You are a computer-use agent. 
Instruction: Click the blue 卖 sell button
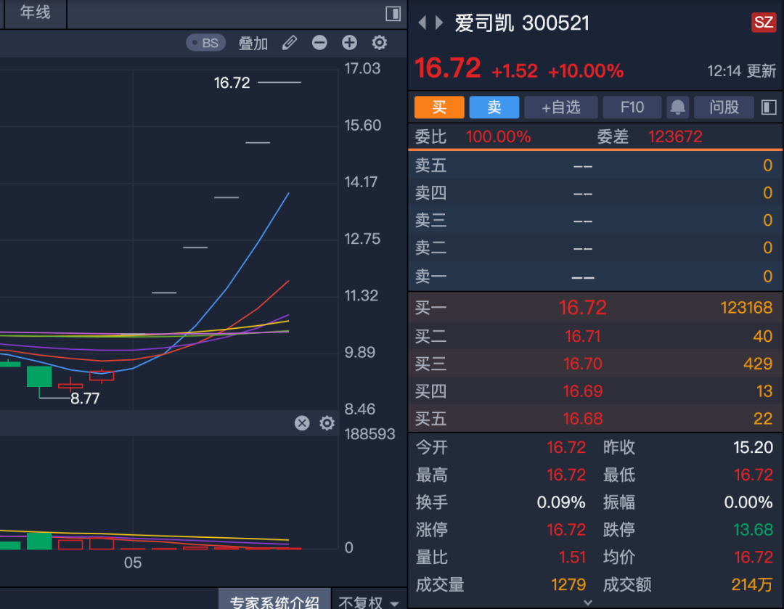pos(494,107)
